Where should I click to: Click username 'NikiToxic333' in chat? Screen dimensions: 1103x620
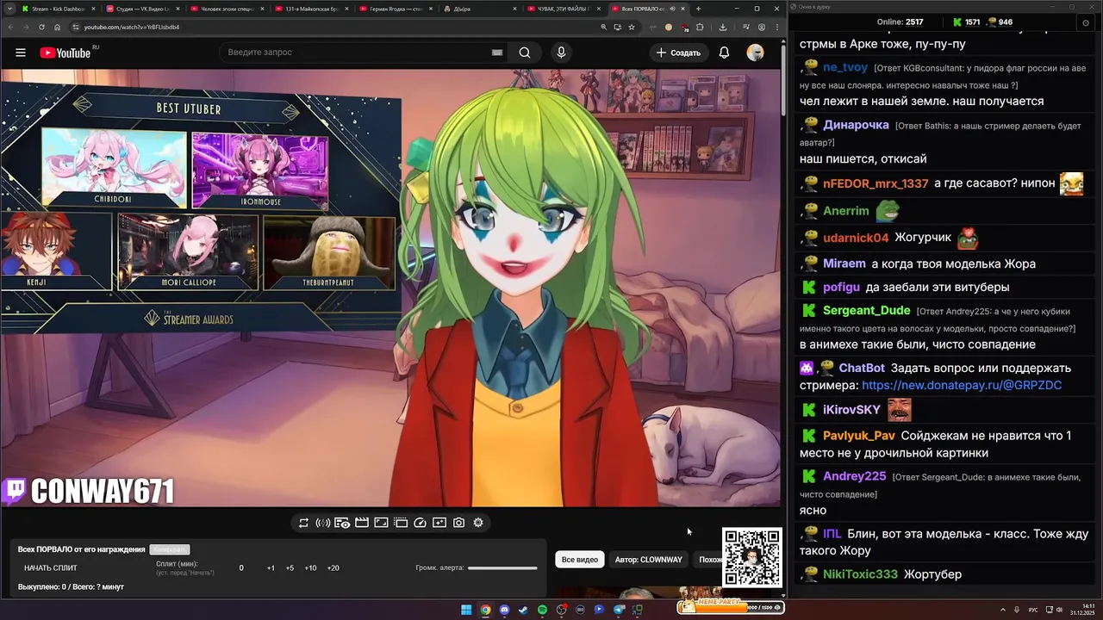pos(860,574)
